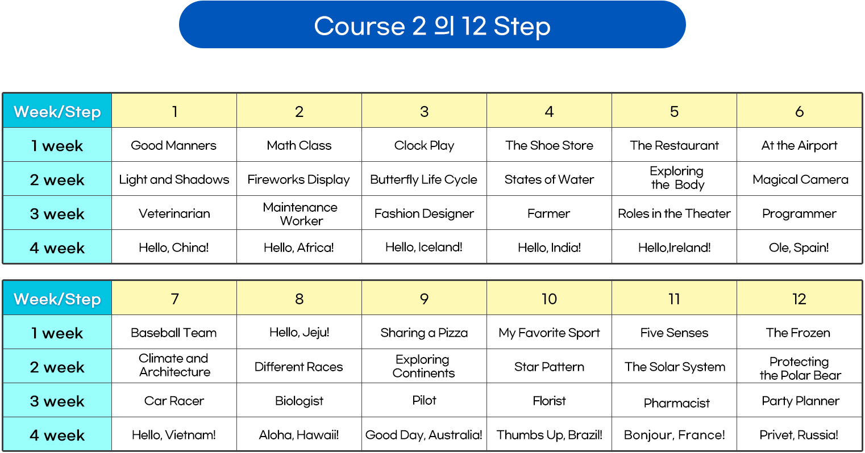Select step 10 column header

coord(549,299)
